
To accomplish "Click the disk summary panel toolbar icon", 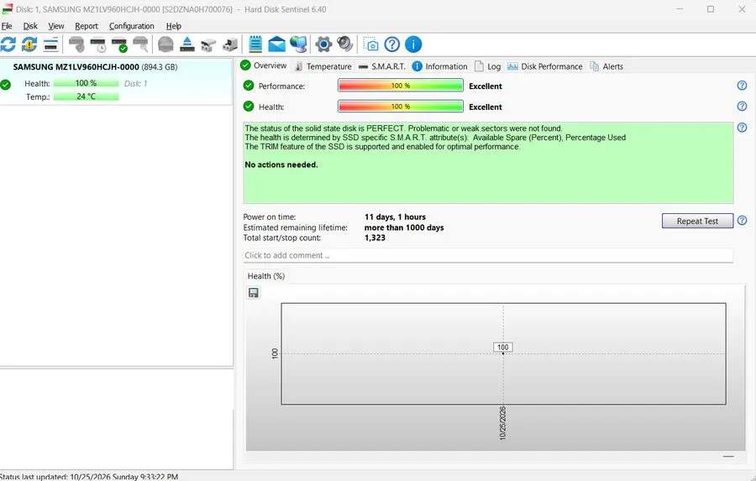I will pyautogui.click(x=50, y=44).
